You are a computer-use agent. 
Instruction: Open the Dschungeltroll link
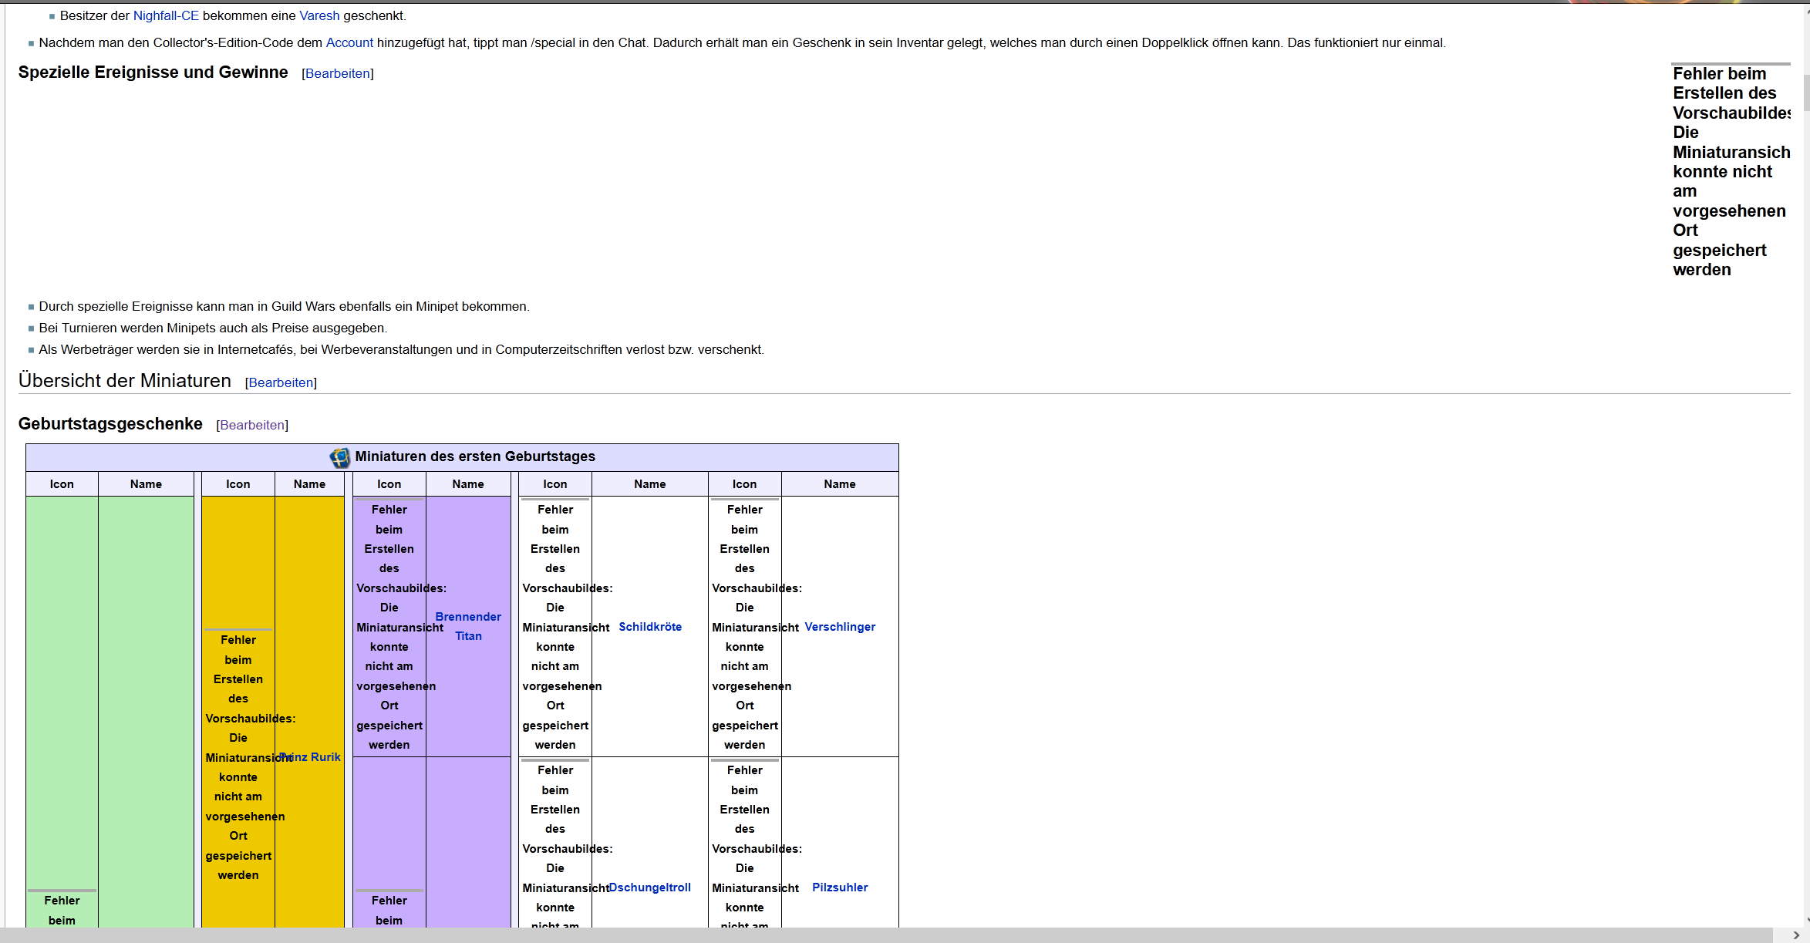point(650,887)
